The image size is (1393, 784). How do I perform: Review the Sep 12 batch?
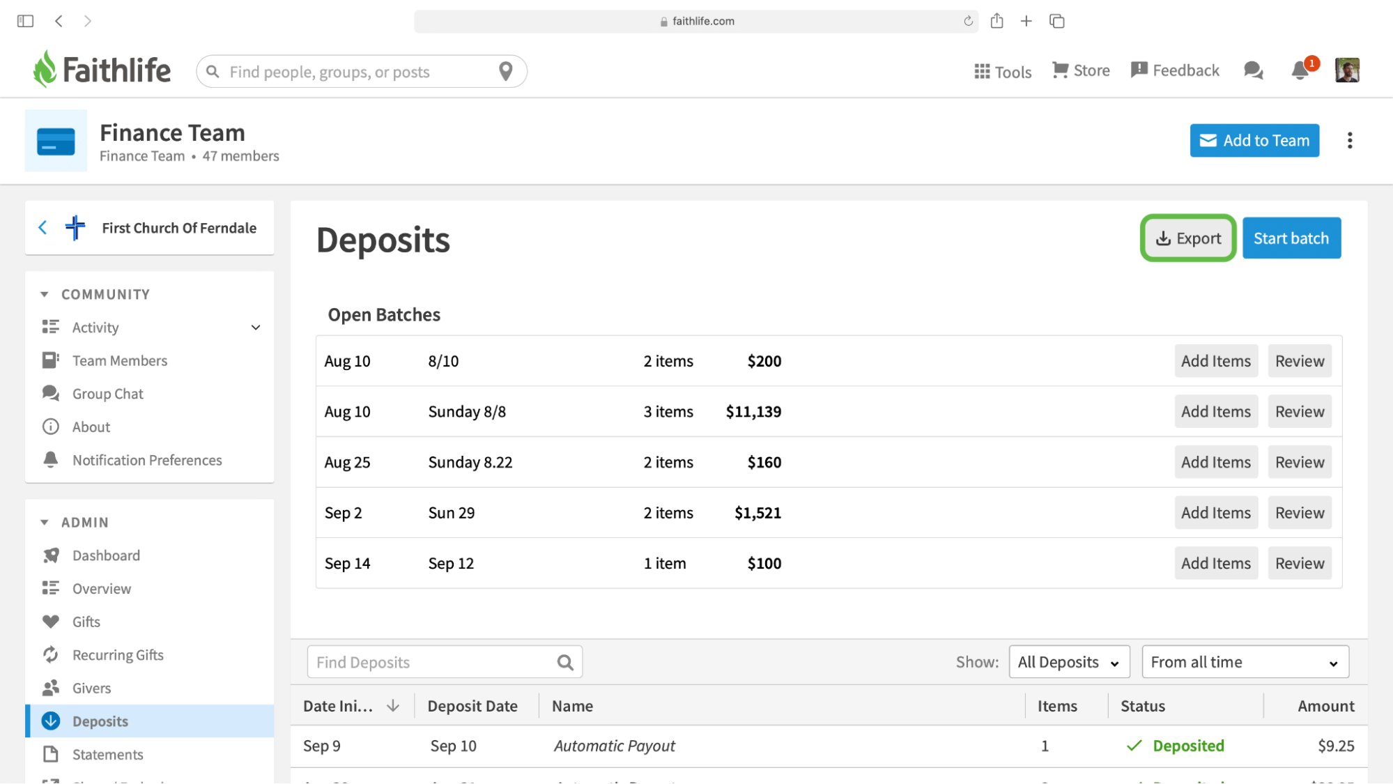click(x=1300, y=563)
